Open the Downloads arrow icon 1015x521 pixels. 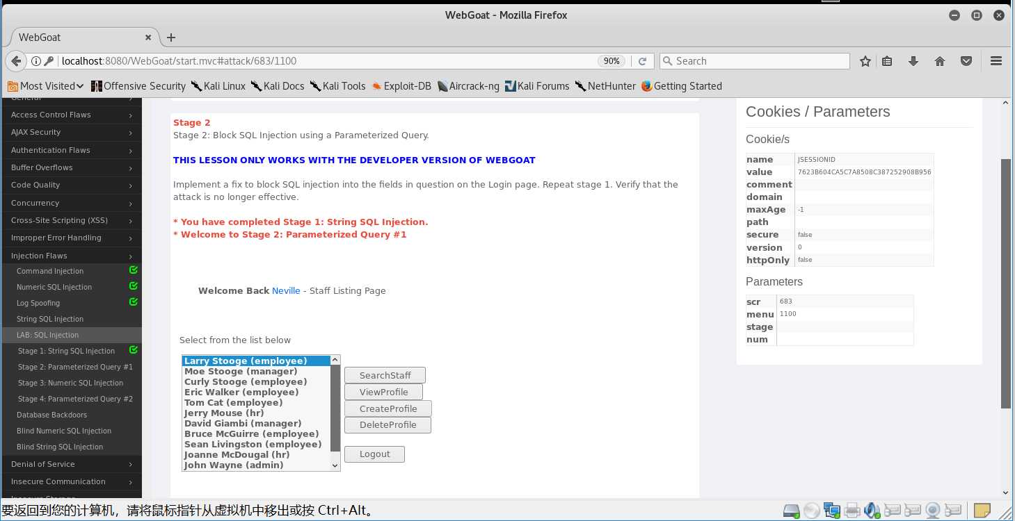click(913, 61)
